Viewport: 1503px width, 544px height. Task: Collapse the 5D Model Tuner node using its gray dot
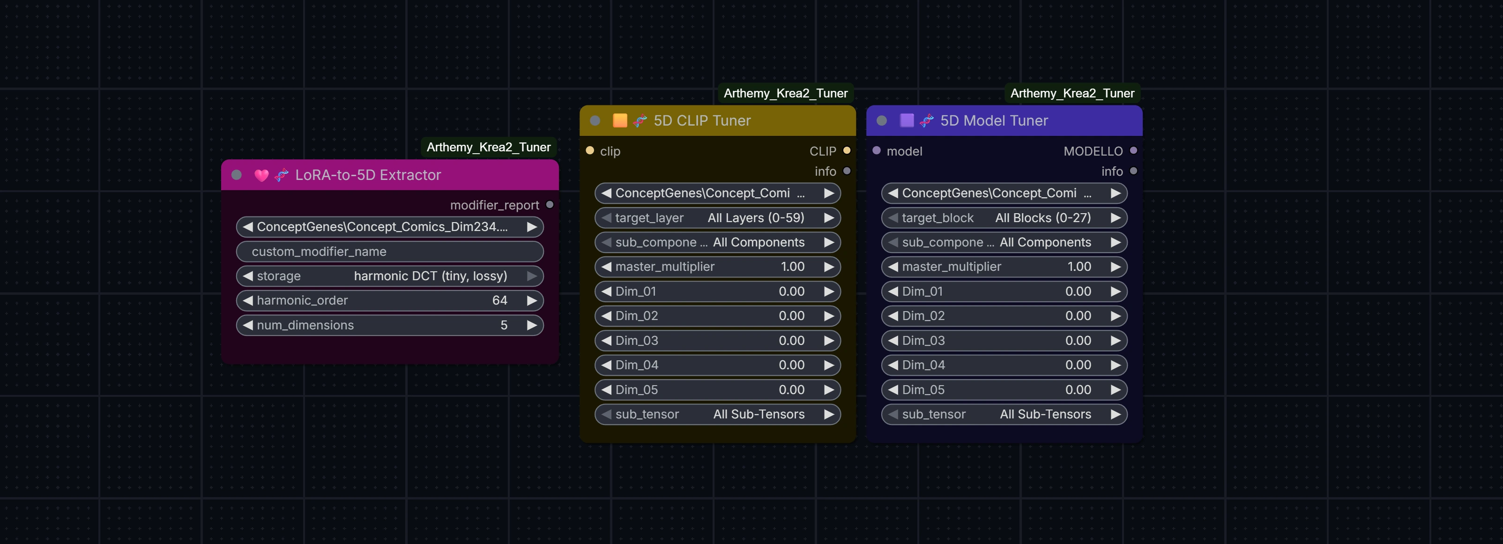point(881,120)
